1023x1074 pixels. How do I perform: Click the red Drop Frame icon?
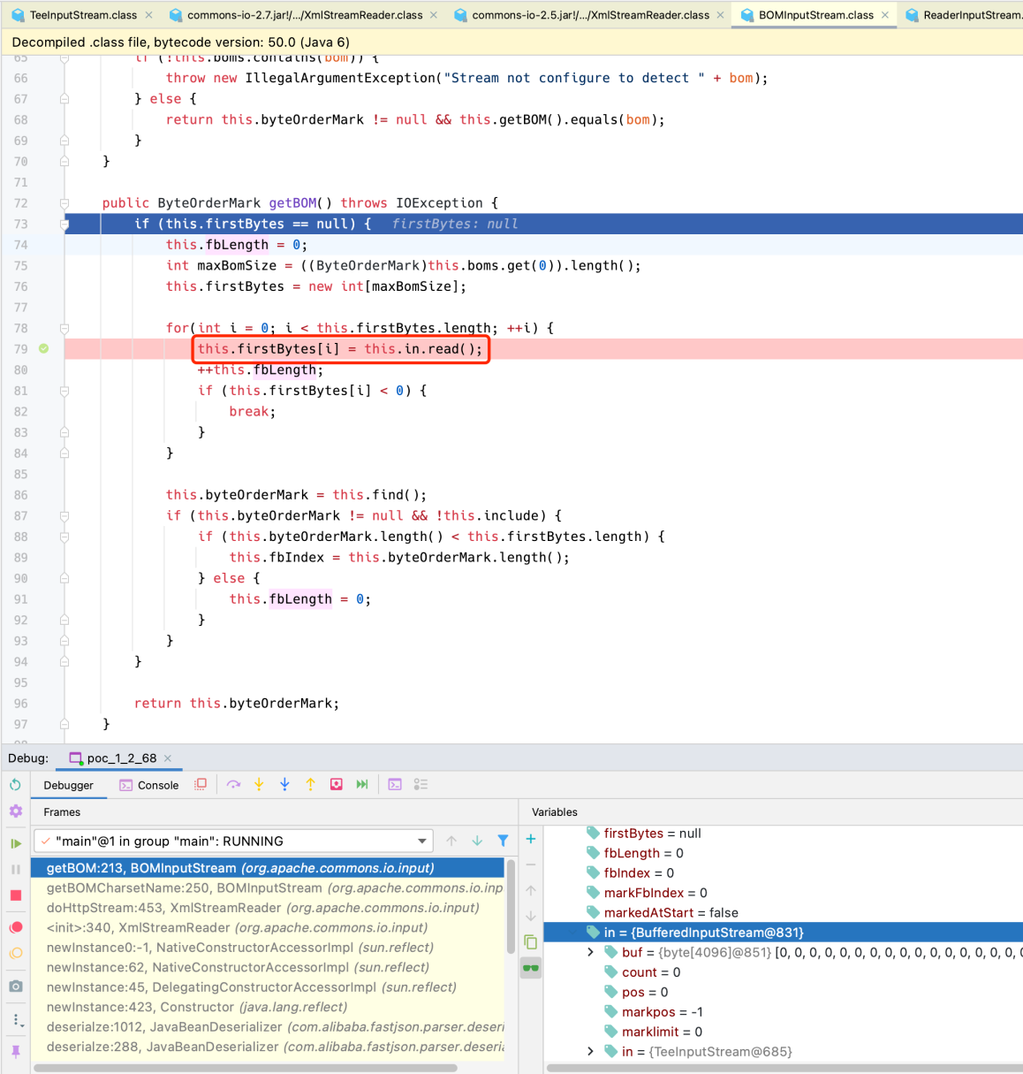pyautogui.click(x=337, y=784)
